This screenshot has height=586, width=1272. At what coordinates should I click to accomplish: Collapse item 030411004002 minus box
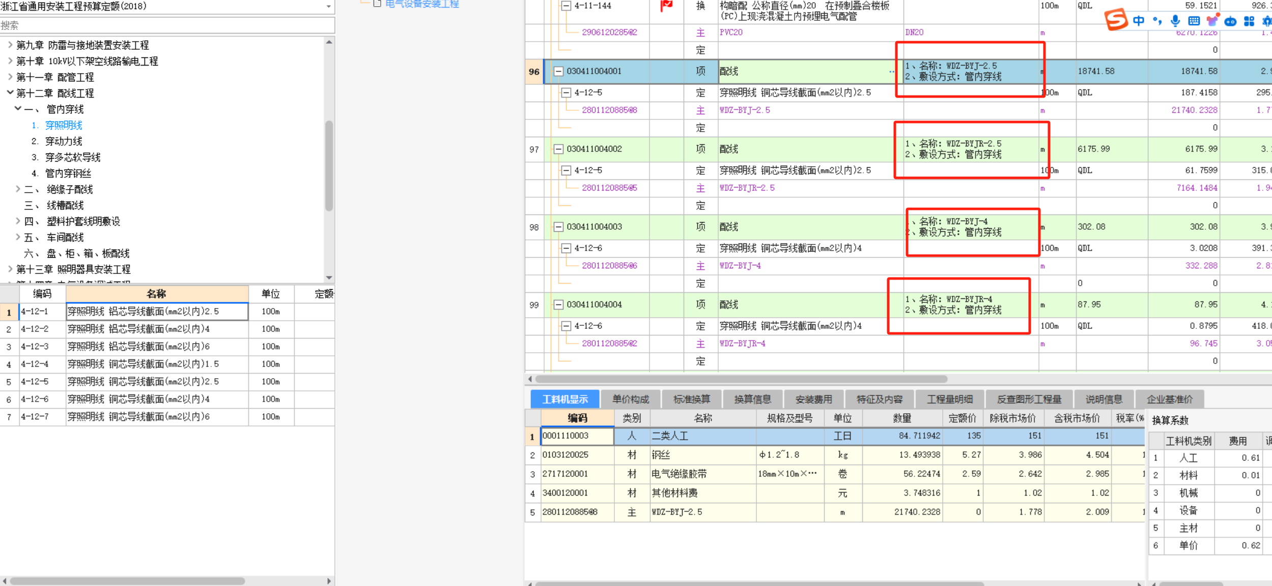click(x=558, y=149)
